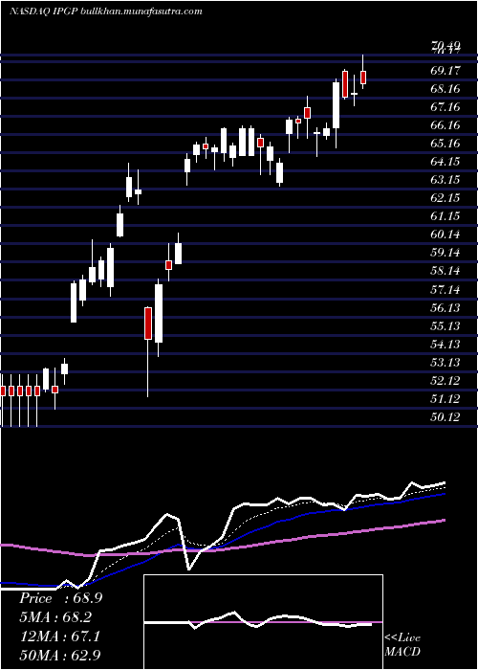Click the 68.16 price axis label
Screen dimensions: 478x670
point(445,89)
